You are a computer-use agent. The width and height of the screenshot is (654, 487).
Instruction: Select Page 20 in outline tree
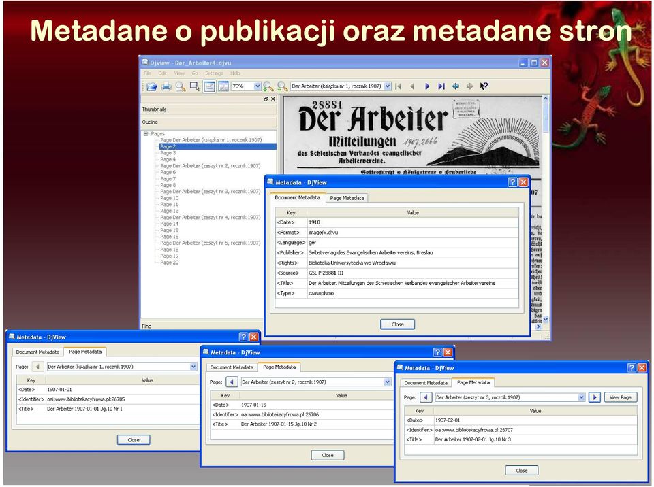170,263
